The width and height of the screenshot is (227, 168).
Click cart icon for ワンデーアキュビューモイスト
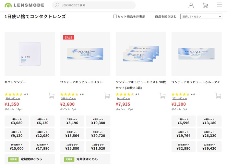(107, 95)
